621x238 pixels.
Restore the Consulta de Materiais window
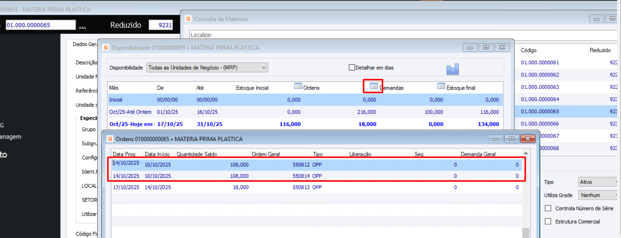613,19
